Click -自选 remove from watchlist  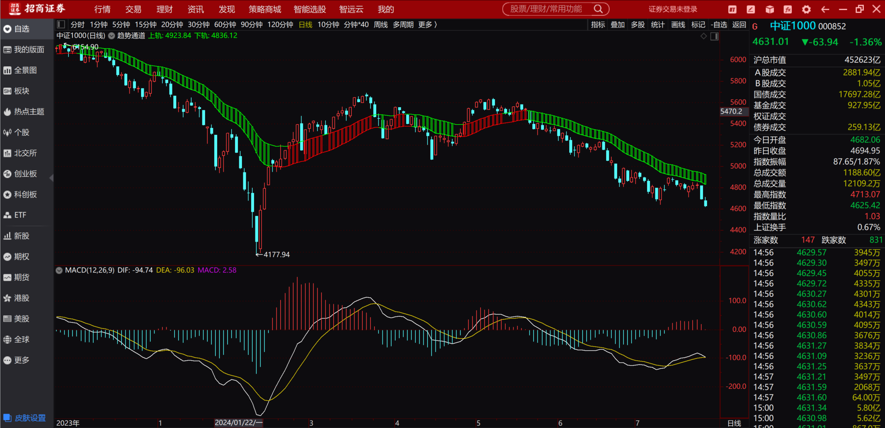[x=719, y=24]
